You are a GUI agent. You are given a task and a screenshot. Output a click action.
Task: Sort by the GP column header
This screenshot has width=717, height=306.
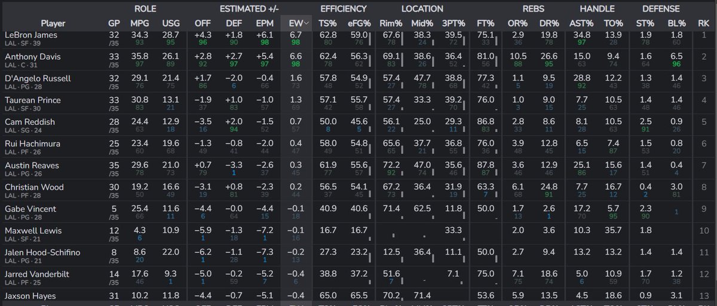click(x=114, y=24)
